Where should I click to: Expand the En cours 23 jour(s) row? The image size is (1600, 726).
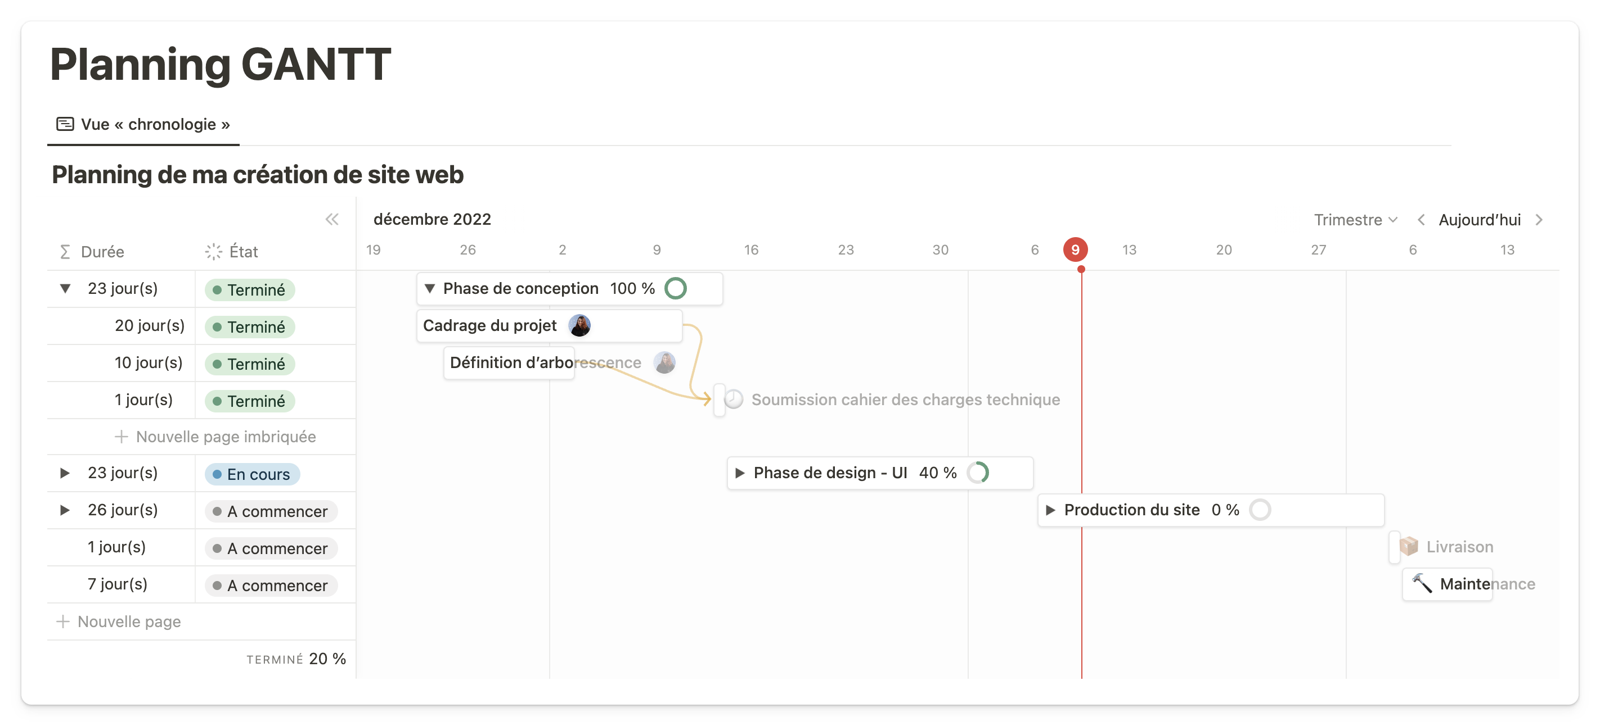pyautogui.click(x=65, y=473)
